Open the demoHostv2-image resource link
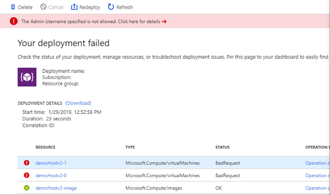 [56, 188]
